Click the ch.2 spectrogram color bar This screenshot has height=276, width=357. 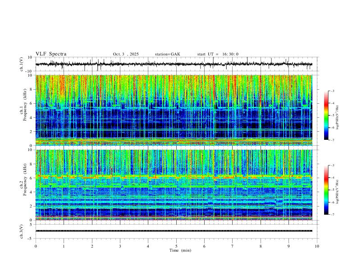click(x=326, y=190)
